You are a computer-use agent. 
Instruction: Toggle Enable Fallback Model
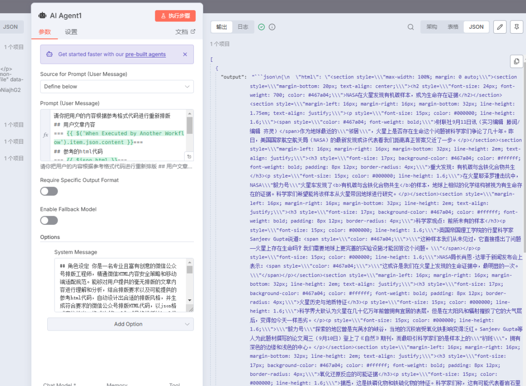[x=49, y=221]
